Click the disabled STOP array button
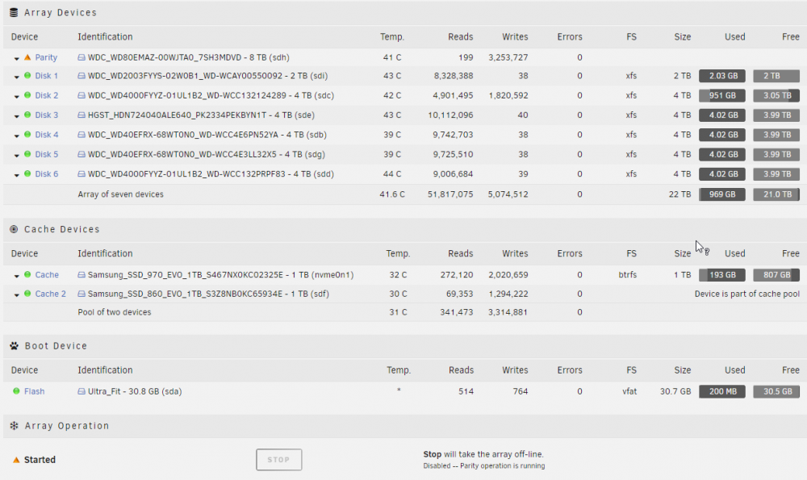This screenshot has width=807, height=480. coord(279,459)
